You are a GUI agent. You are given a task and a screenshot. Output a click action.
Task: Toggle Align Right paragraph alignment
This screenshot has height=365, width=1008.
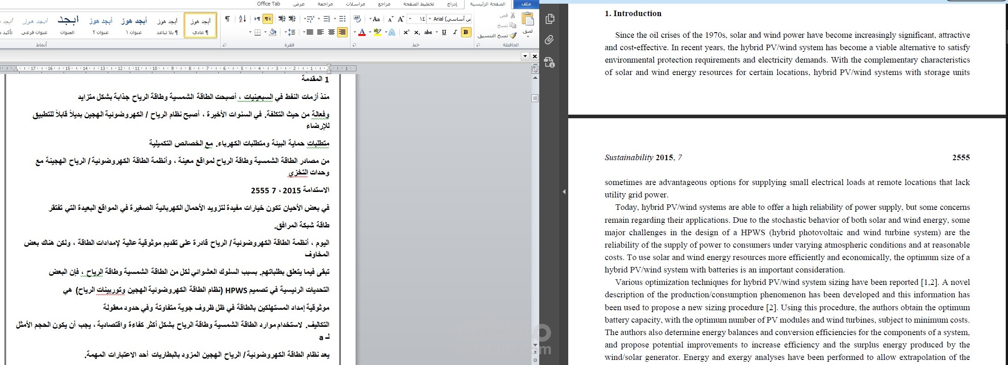tap(342, 32)
